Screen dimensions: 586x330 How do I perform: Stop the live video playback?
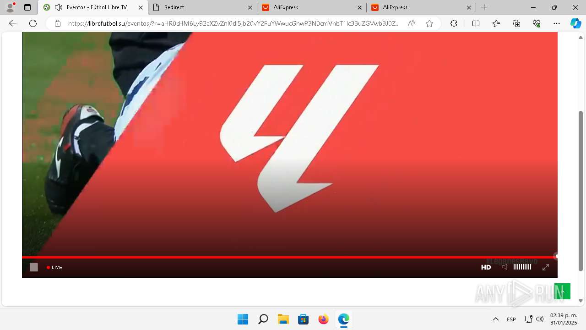(34, 267)
